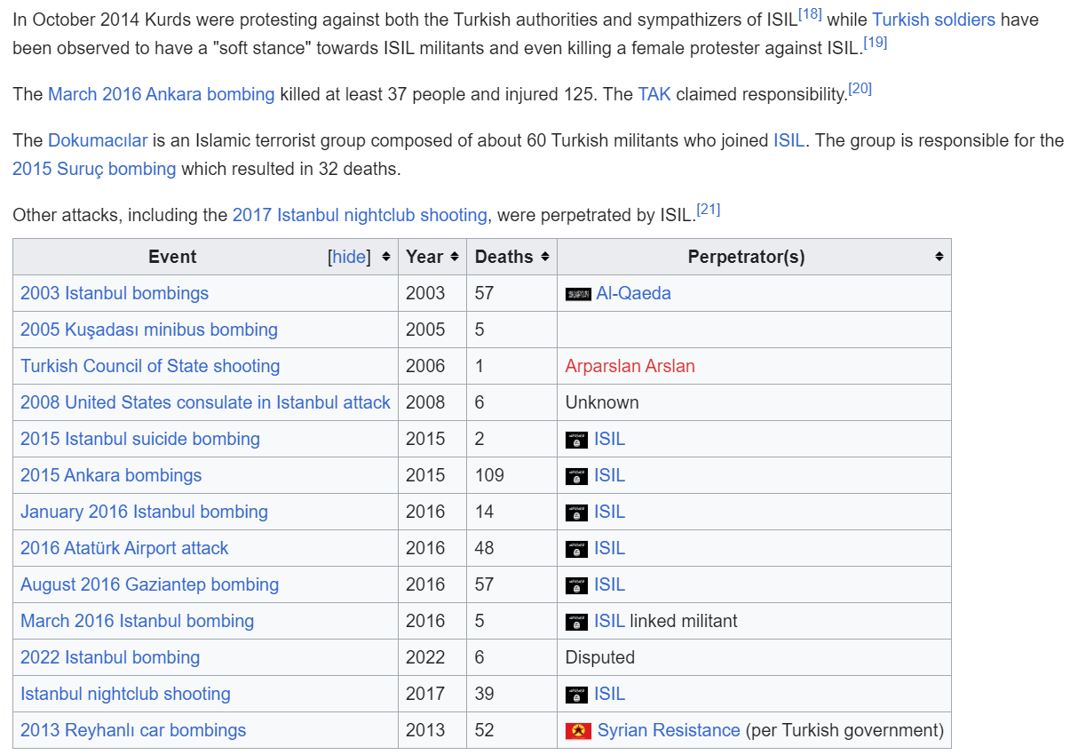Viewport: 1070px width, 755px height.
Task: Open ISIL link in March 2016 Istanbul bombing row
Action: pyautogui.click(x=609, y=621)
